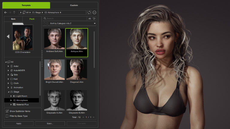Collapse the All root node

click(6, 62)
